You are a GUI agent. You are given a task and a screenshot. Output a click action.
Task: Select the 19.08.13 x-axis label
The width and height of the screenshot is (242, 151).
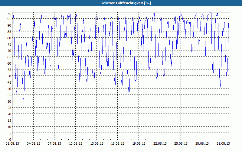[139, 143]
